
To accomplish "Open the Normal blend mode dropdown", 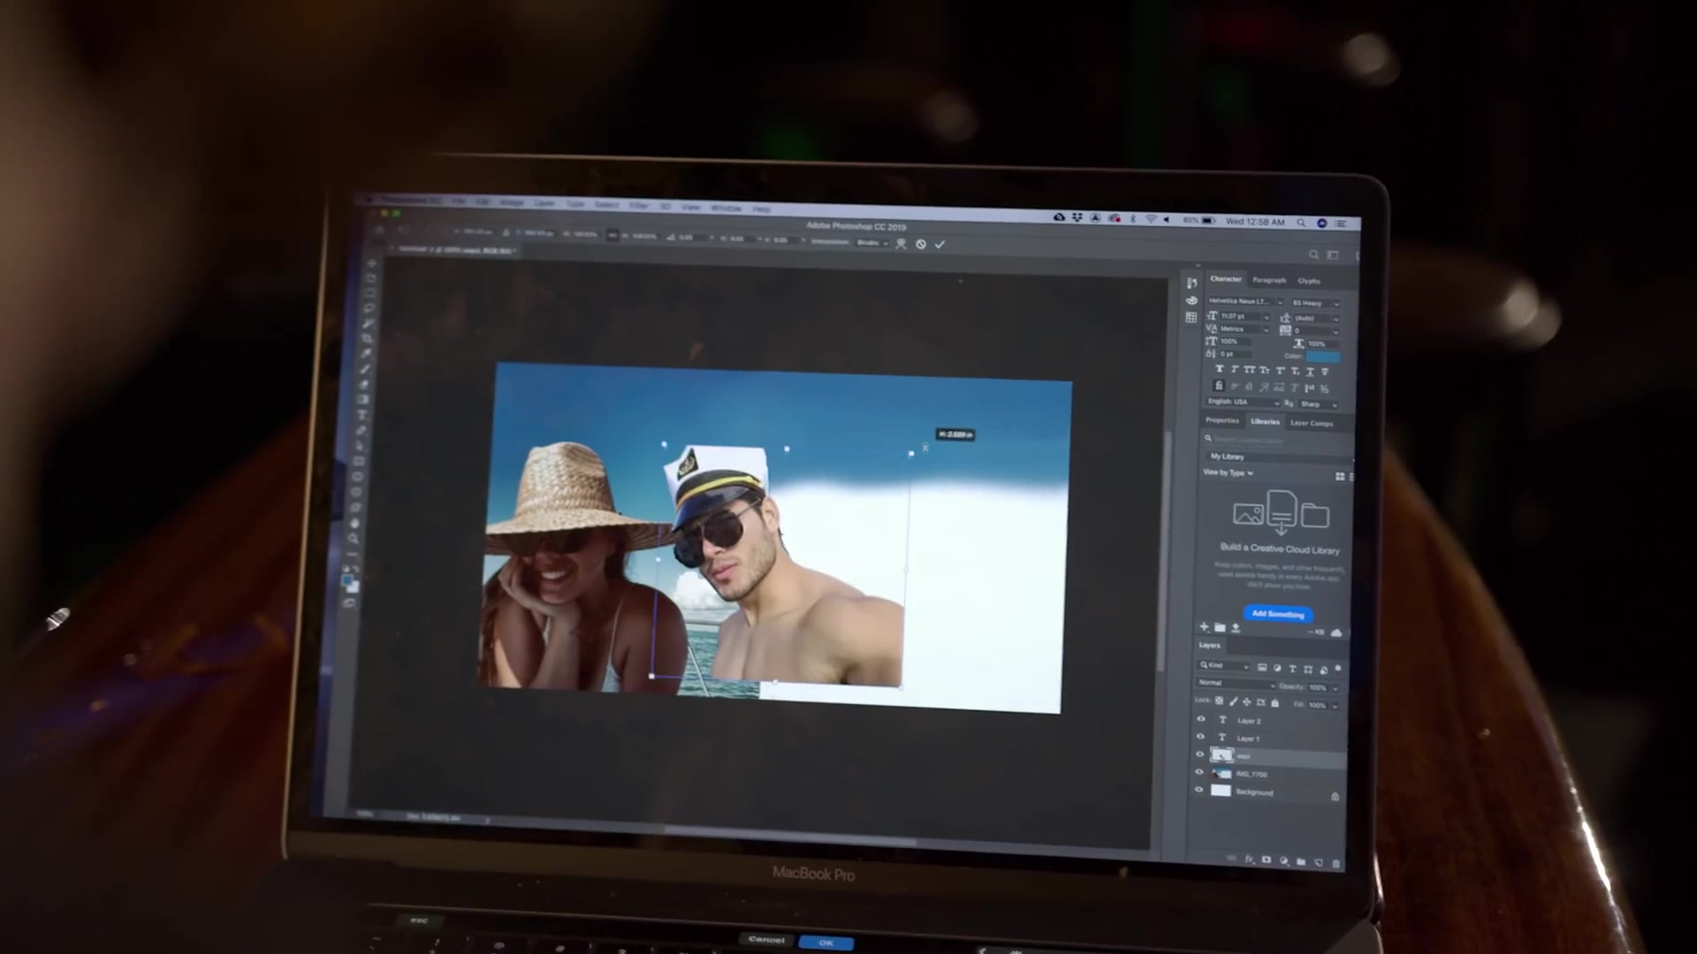I will 1236,684.
